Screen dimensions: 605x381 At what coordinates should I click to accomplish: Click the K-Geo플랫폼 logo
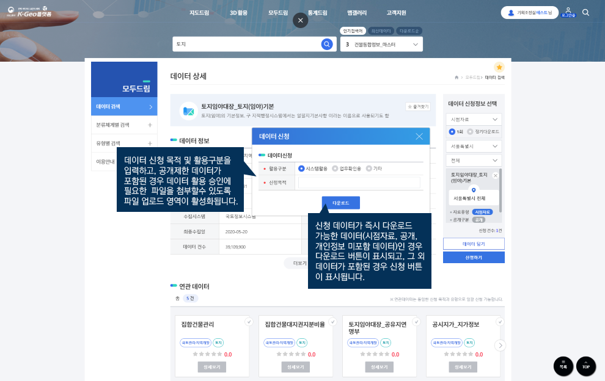click(31, 12)
